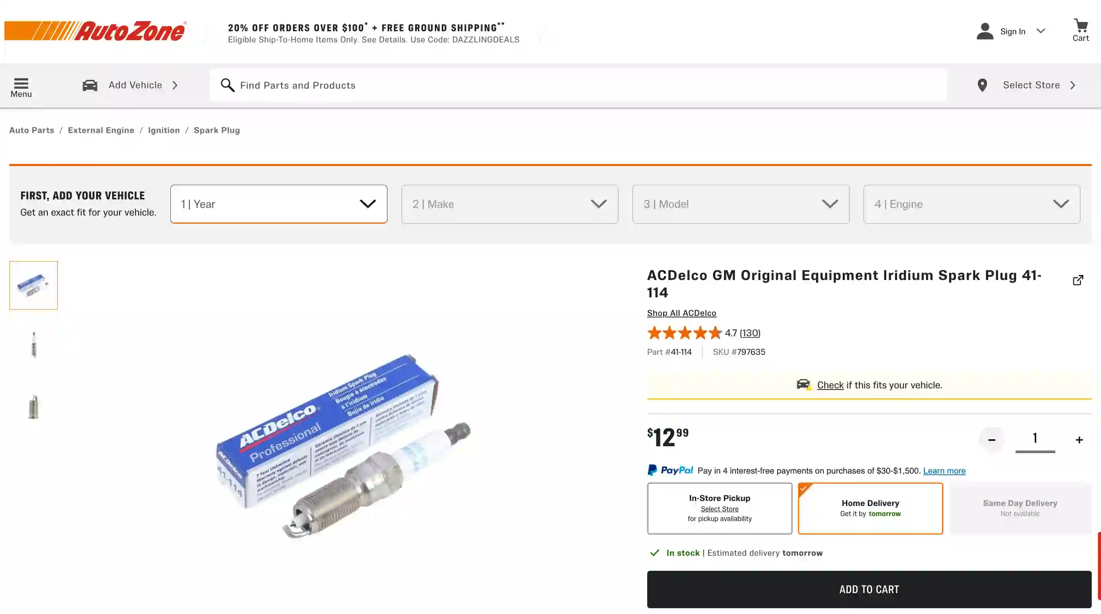
Task: Open the Shop All ACDelco link
Action: pyautogui.click(x=681, y=313)
